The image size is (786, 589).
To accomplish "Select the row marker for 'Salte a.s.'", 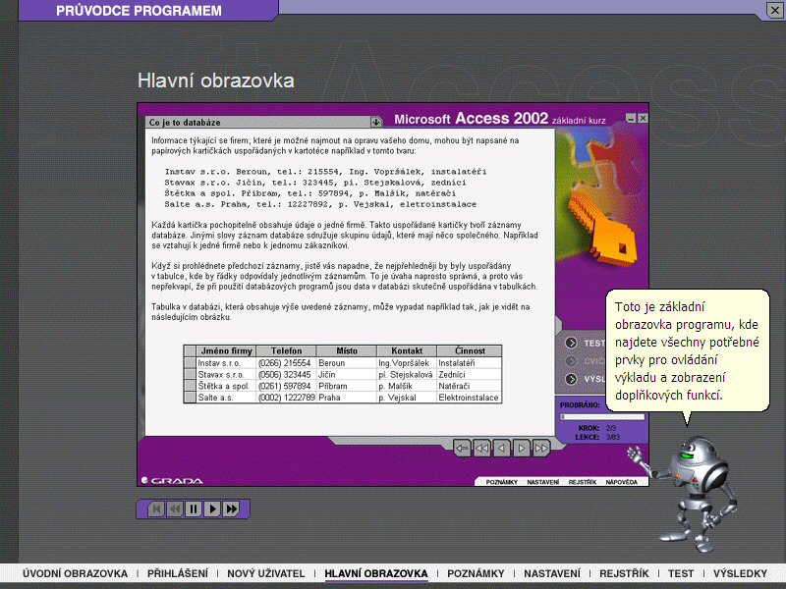I will click(x=190, y=398).
